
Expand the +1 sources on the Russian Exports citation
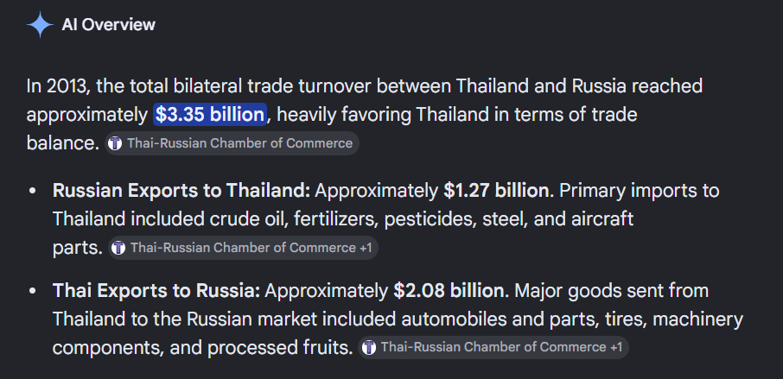(366, 248)
